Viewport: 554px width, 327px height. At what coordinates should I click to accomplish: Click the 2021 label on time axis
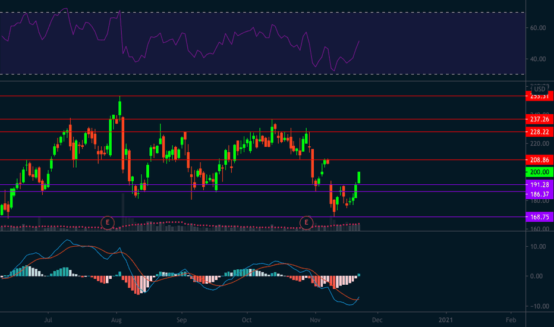[446, 320]
